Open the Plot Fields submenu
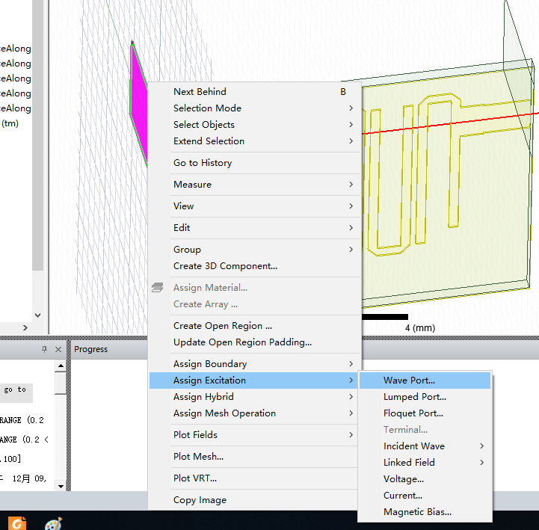 point(253,435)
